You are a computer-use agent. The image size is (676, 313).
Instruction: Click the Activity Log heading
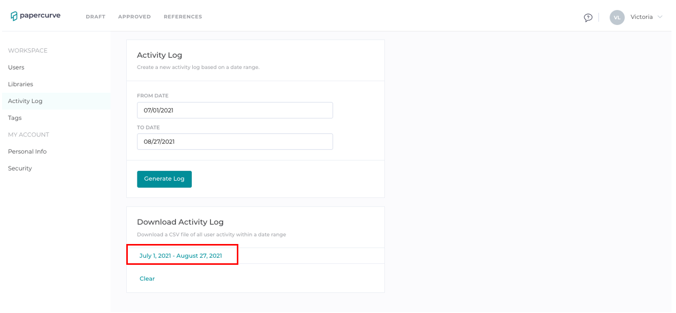click(159, 55)
